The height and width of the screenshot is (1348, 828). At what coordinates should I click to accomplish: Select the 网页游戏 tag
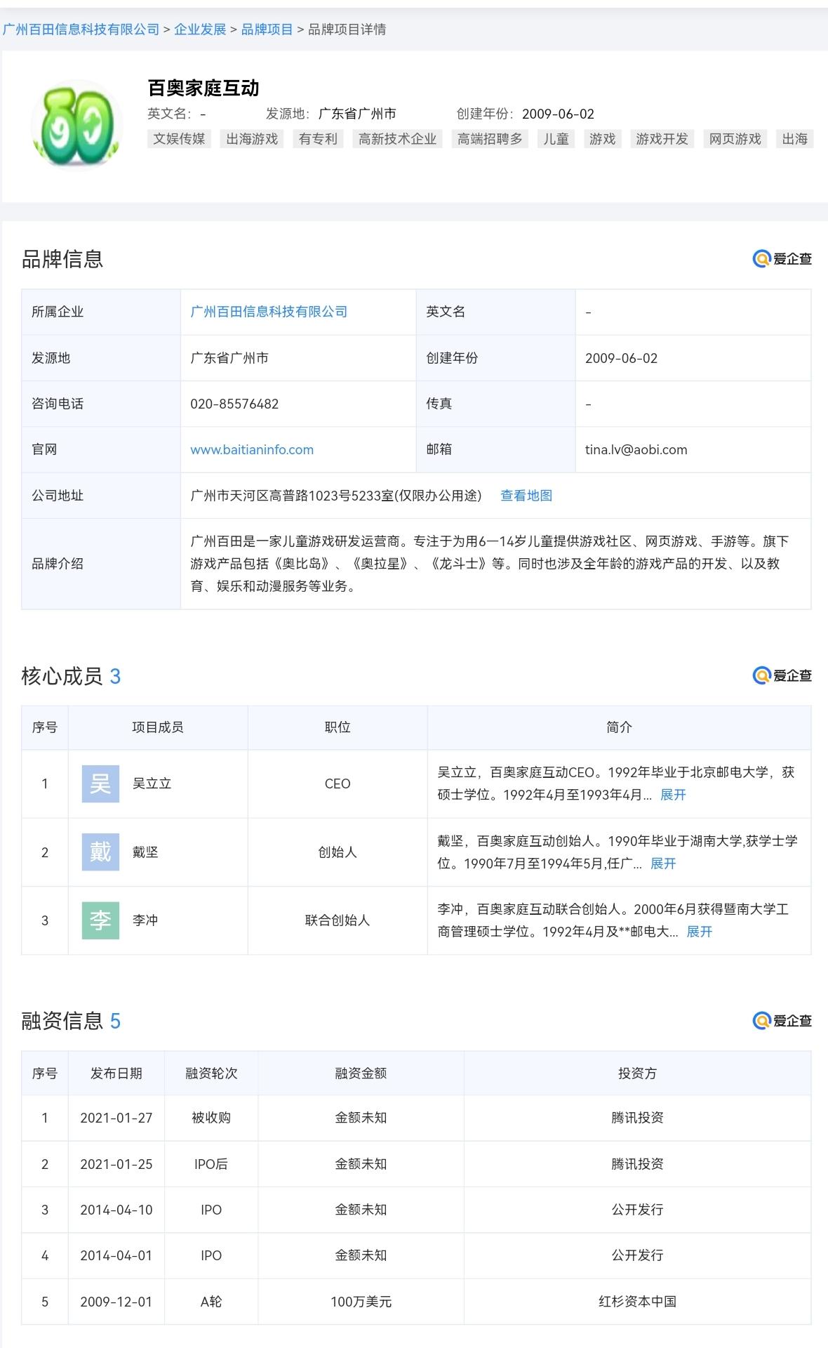[735, 139]
